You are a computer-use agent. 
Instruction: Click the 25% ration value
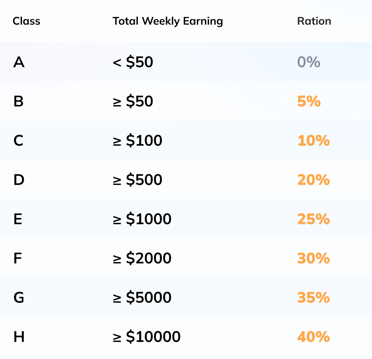click(x=313, y=219)
